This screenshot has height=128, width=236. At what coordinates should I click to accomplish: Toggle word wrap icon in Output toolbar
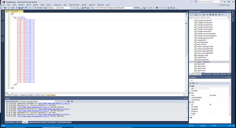tap(72, 101)
